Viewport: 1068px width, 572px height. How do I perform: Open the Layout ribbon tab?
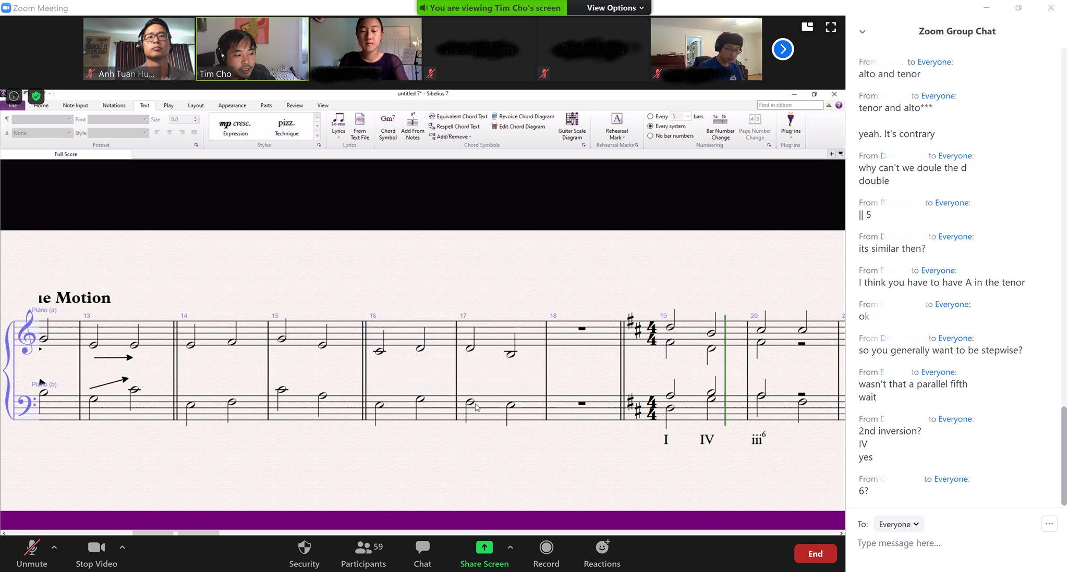pyautogui.click(x=196, y=105)
